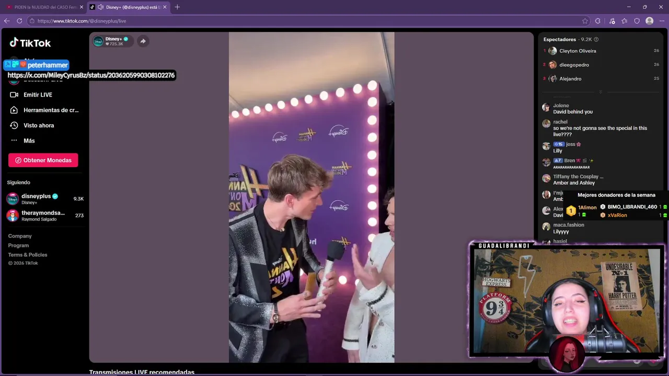The width and height of the screenshot is (669, 376).
Task: Click the Emitir LIVE camera icon
Action: click(14, 95)
